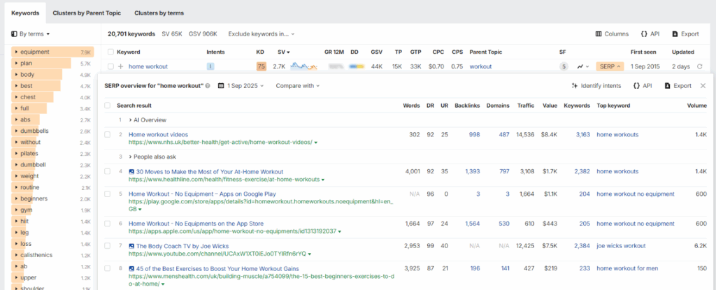Click Identify intents sparkle button
716x290 pixels.
(x=596, y=85)
